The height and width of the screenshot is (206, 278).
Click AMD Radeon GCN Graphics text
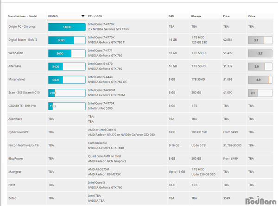[x=107, y=161]
